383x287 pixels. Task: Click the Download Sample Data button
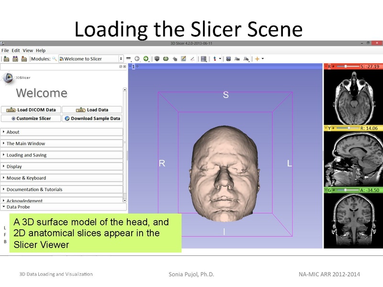92,118
